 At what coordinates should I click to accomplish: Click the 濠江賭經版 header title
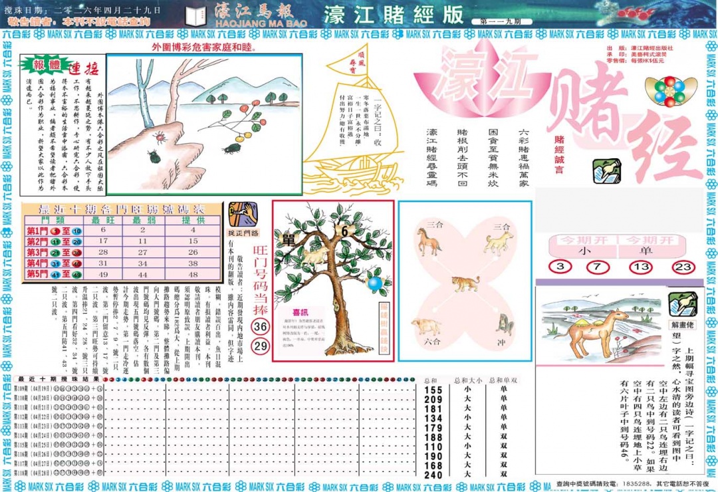(393, 15)
